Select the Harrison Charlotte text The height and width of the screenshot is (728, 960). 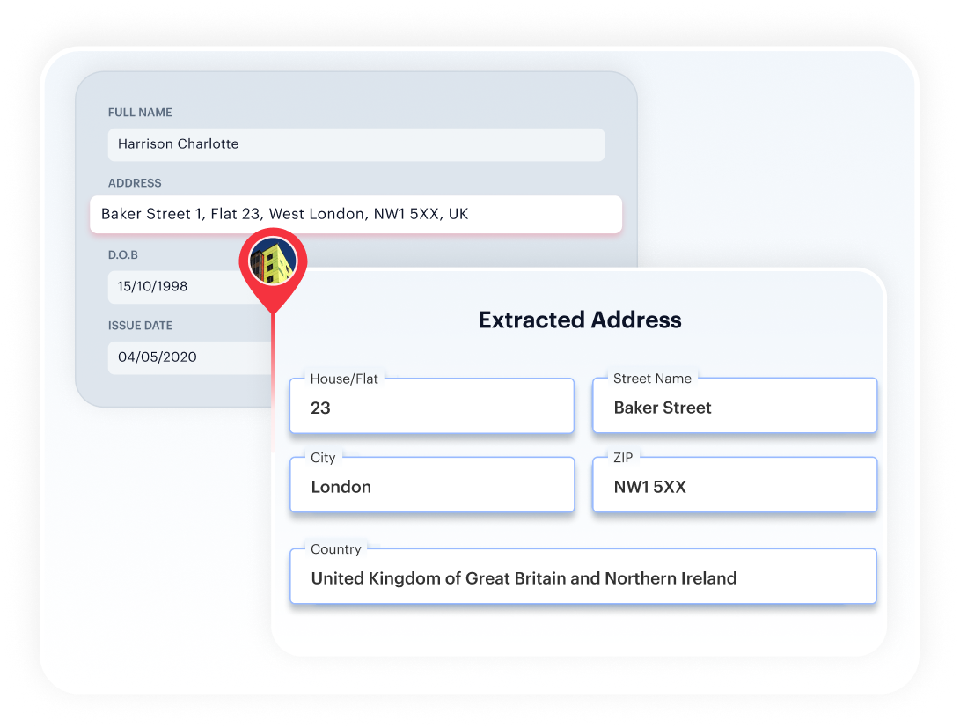click(x=178, y=144)
